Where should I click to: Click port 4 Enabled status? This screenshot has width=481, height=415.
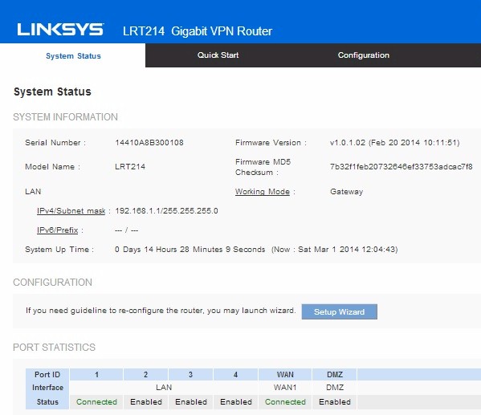click(235, 402)
